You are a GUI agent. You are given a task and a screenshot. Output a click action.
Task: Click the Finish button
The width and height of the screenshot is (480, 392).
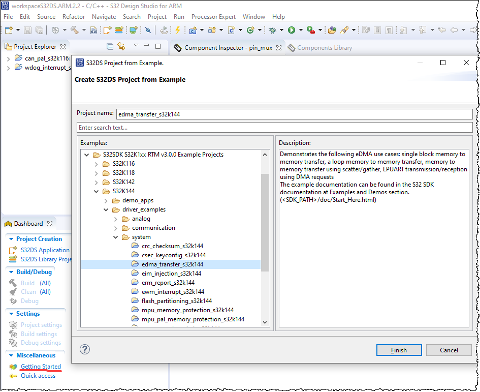399,350
